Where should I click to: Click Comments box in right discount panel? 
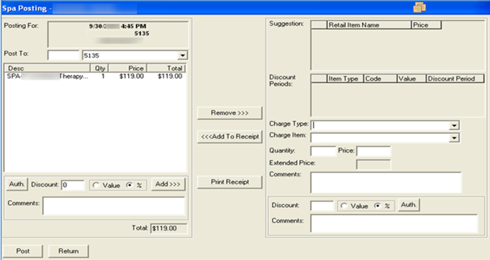(394, 223)
